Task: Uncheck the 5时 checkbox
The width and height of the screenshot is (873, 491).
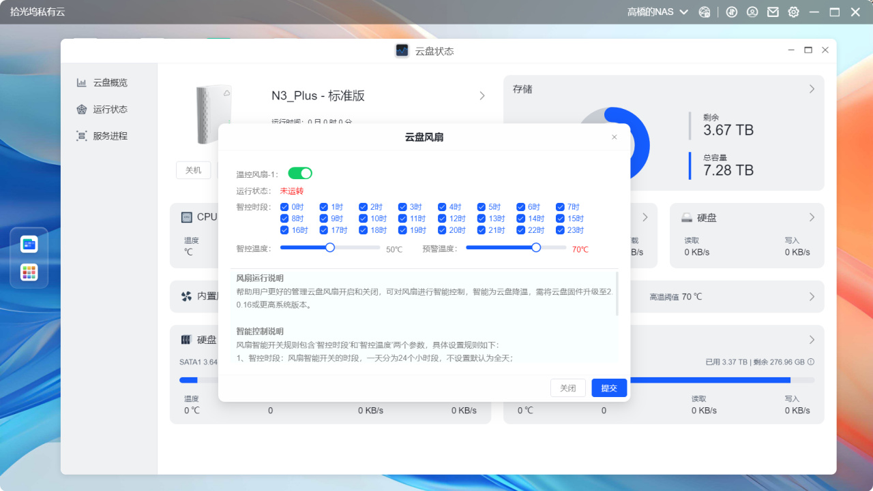Action: pos(482,207)
